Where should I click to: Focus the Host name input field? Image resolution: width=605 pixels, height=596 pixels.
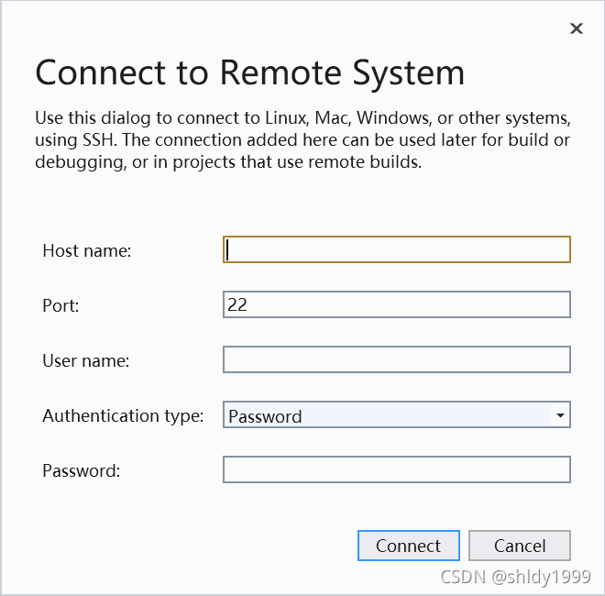[397, 249]
